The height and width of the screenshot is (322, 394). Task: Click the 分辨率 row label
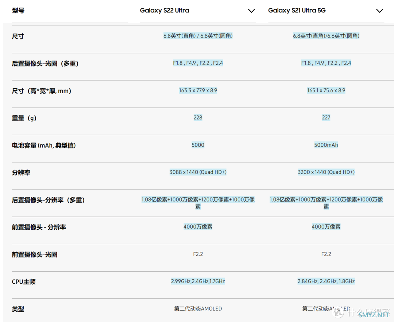tap(21, 173)
